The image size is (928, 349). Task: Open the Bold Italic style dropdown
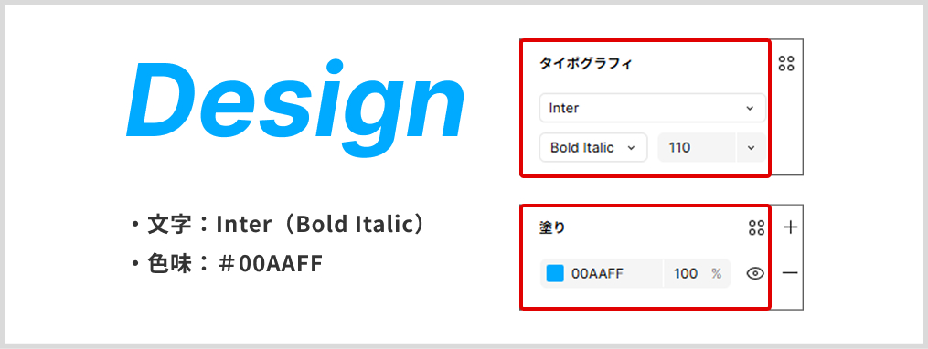pos(593,147)
